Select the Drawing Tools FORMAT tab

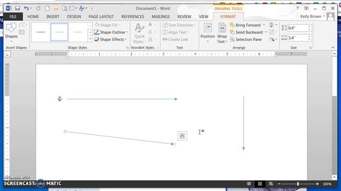point(228,16)
